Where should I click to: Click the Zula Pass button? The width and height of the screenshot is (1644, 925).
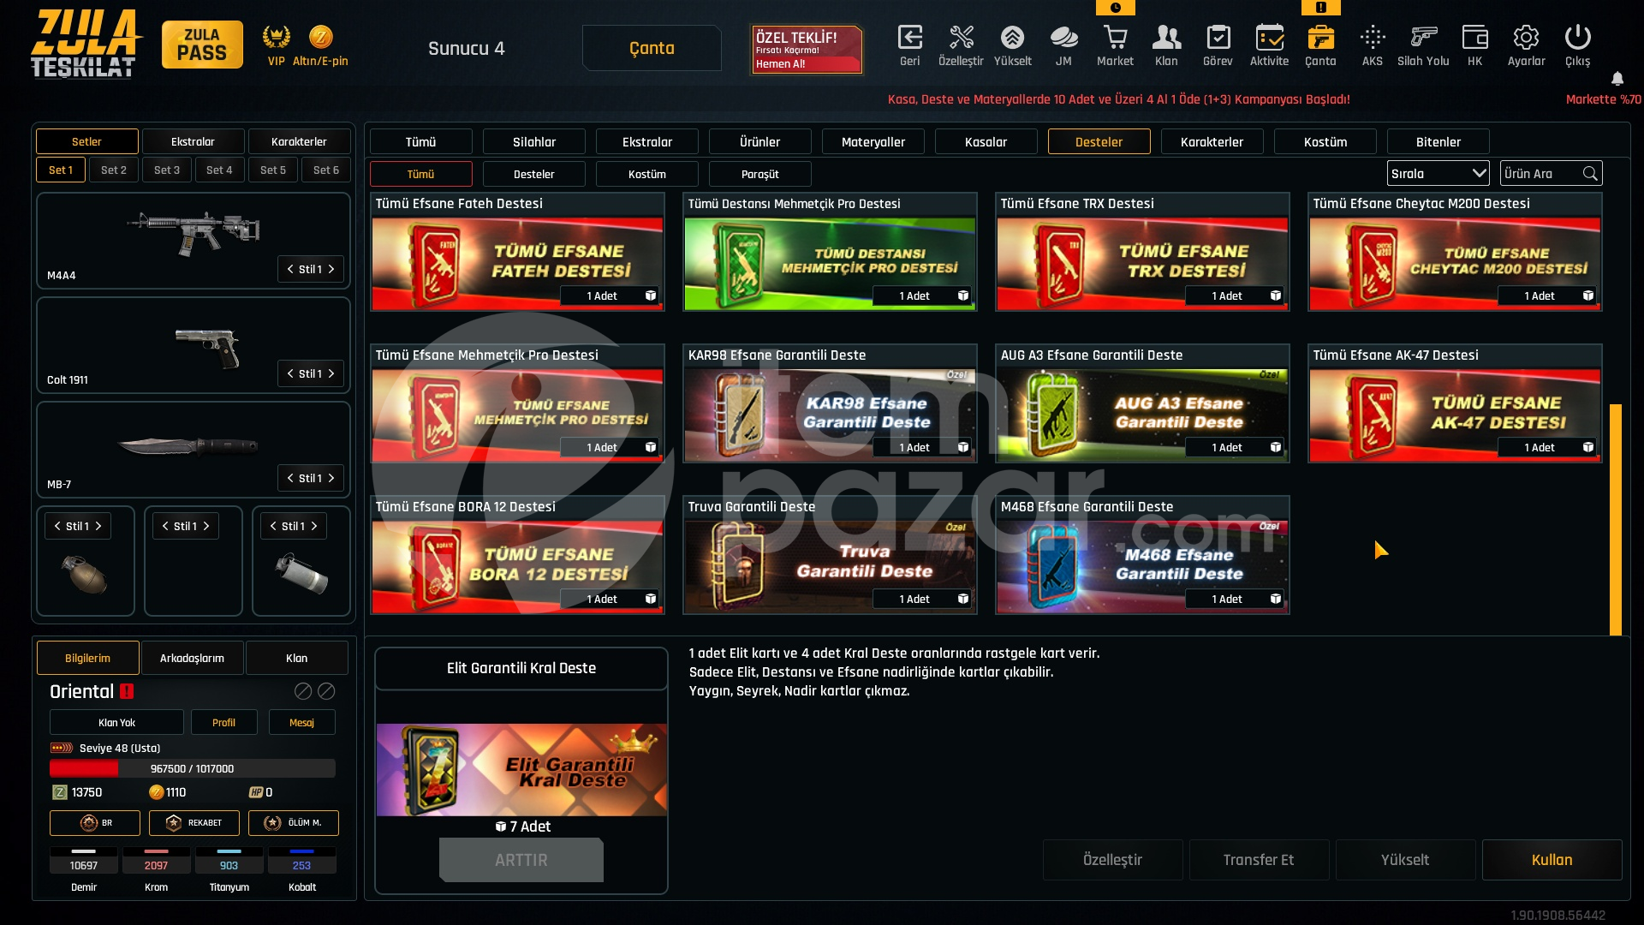202,45
